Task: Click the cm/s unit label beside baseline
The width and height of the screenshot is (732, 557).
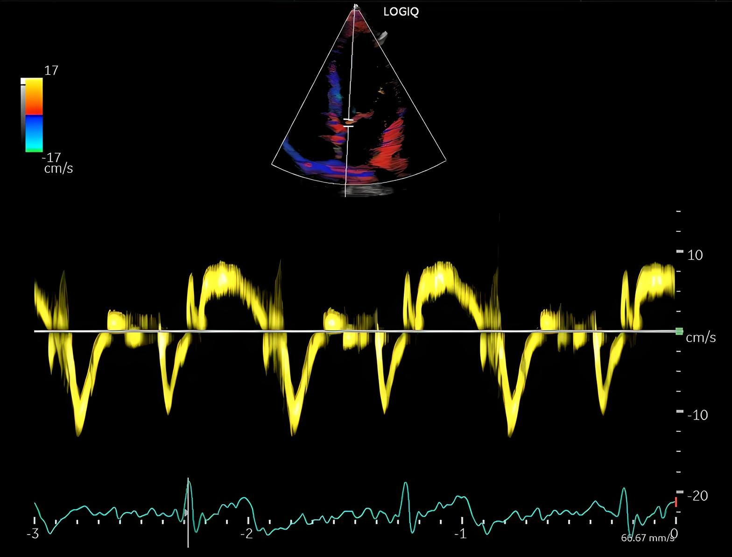Action: click(700, 337)
